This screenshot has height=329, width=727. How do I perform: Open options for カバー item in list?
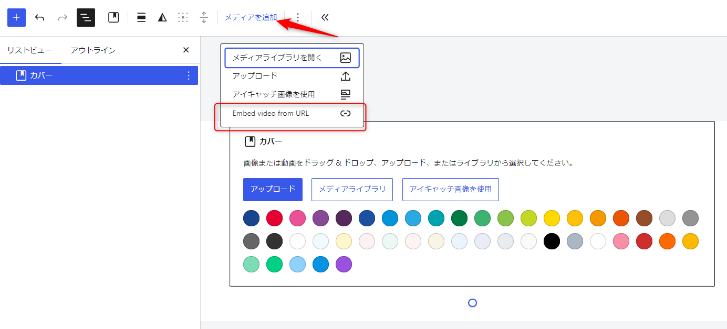tap(189, 75)
